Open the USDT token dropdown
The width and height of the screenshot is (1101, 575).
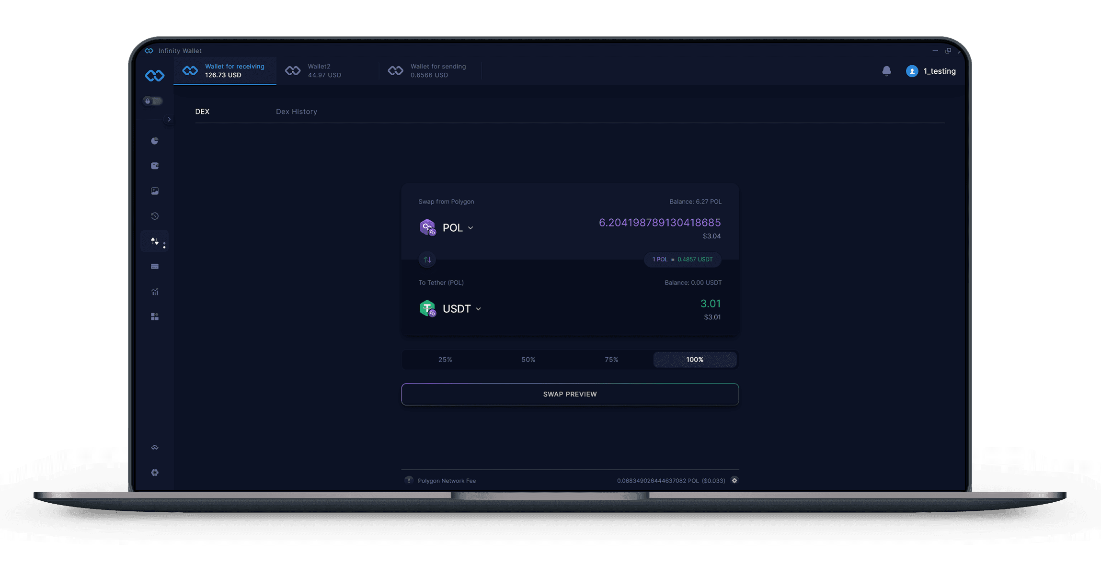pyautogui.click(x=462, y=309)
